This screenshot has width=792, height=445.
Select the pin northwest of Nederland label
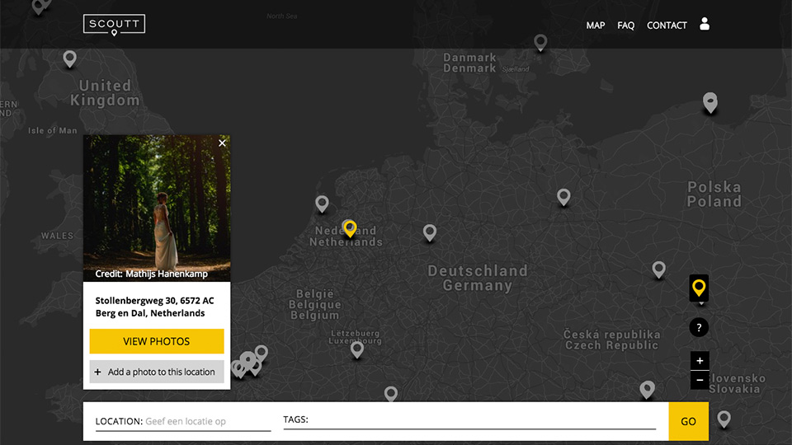click(322, 204)
